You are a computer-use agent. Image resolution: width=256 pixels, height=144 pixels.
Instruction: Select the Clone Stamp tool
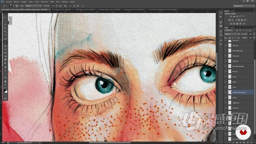(5, 46)
